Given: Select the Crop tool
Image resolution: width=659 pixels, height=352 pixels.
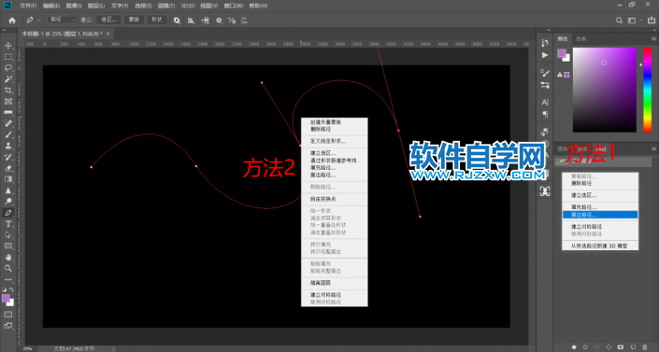Looking at the screenshot, I should coord(8,90).
